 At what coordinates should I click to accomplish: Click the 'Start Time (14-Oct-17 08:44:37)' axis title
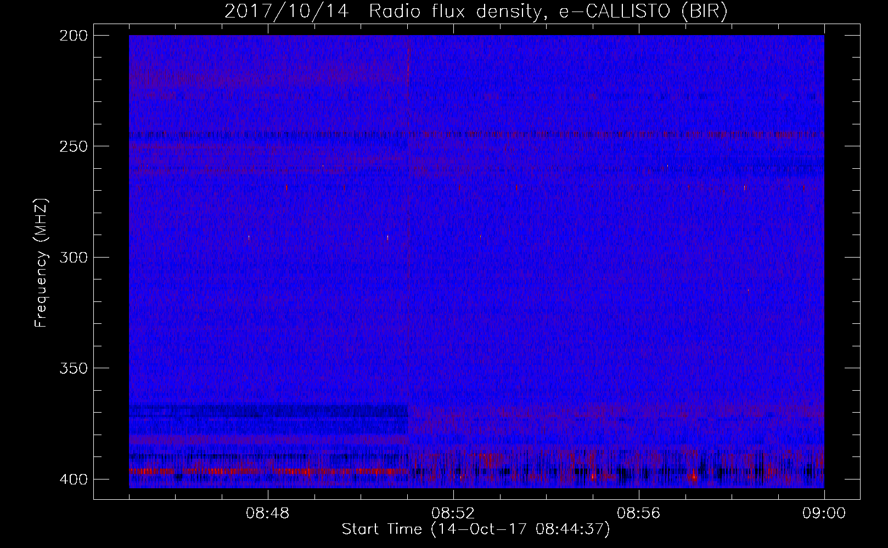click(476, 529)
